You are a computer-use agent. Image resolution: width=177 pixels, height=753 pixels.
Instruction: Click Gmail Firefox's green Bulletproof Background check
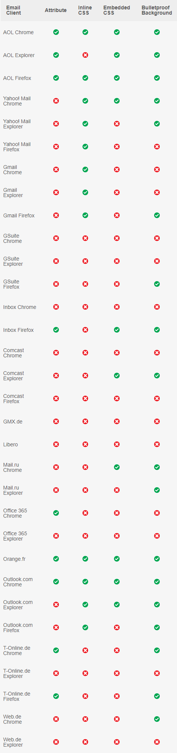[157, 215]
